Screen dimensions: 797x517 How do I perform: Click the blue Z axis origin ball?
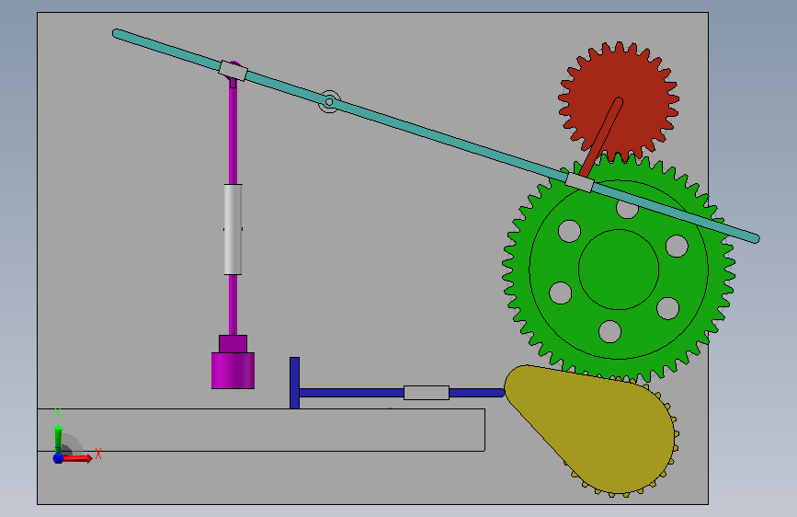pyautogui.click(x=59, y=458)
